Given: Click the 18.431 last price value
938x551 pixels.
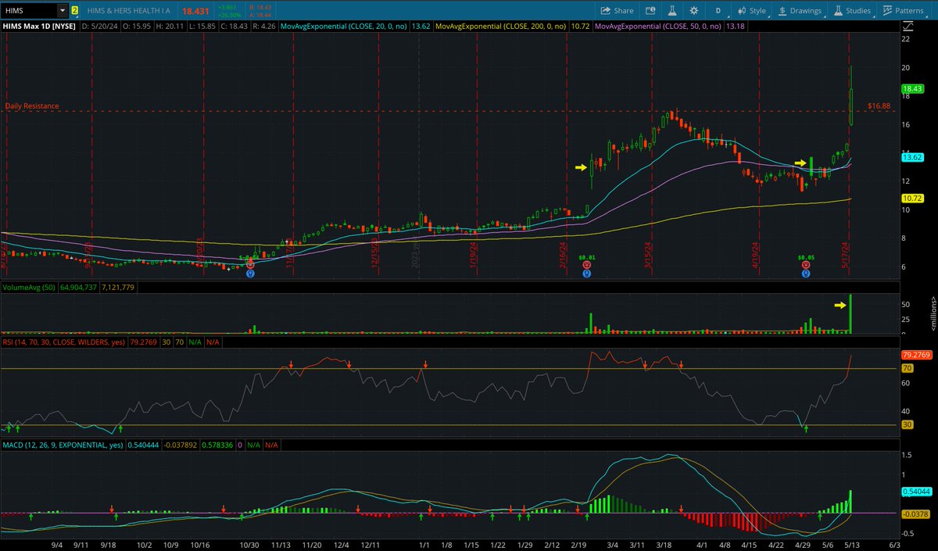Looking at the screenshot, I should [x=195, y=11].
